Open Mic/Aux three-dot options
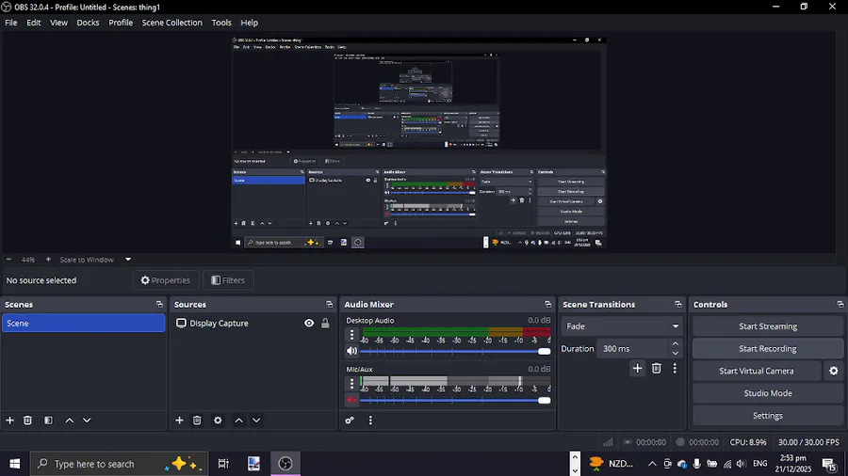The width and height of the screenshot is (848, 476). [x=351, y=383]
